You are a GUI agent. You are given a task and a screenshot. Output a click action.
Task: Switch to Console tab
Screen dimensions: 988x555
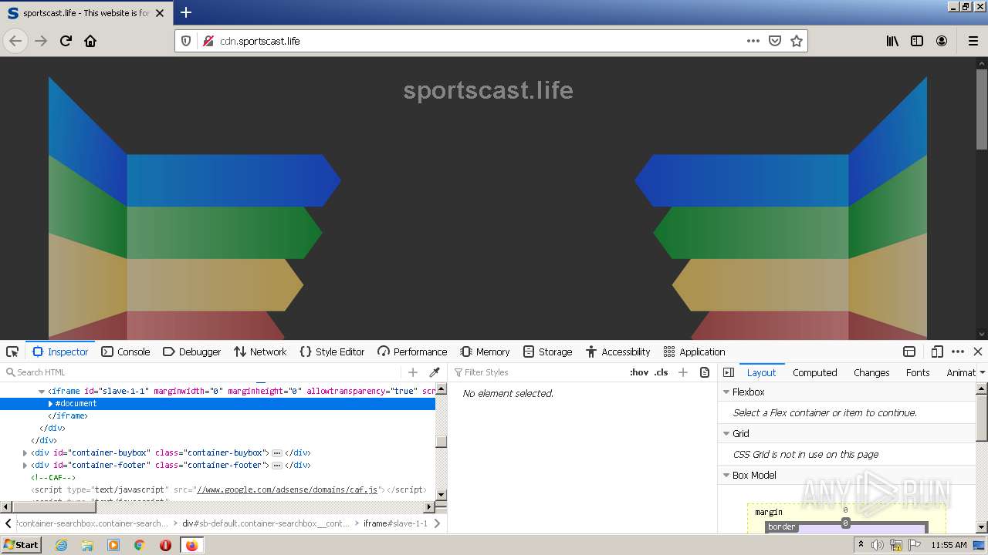coord(126,351)
